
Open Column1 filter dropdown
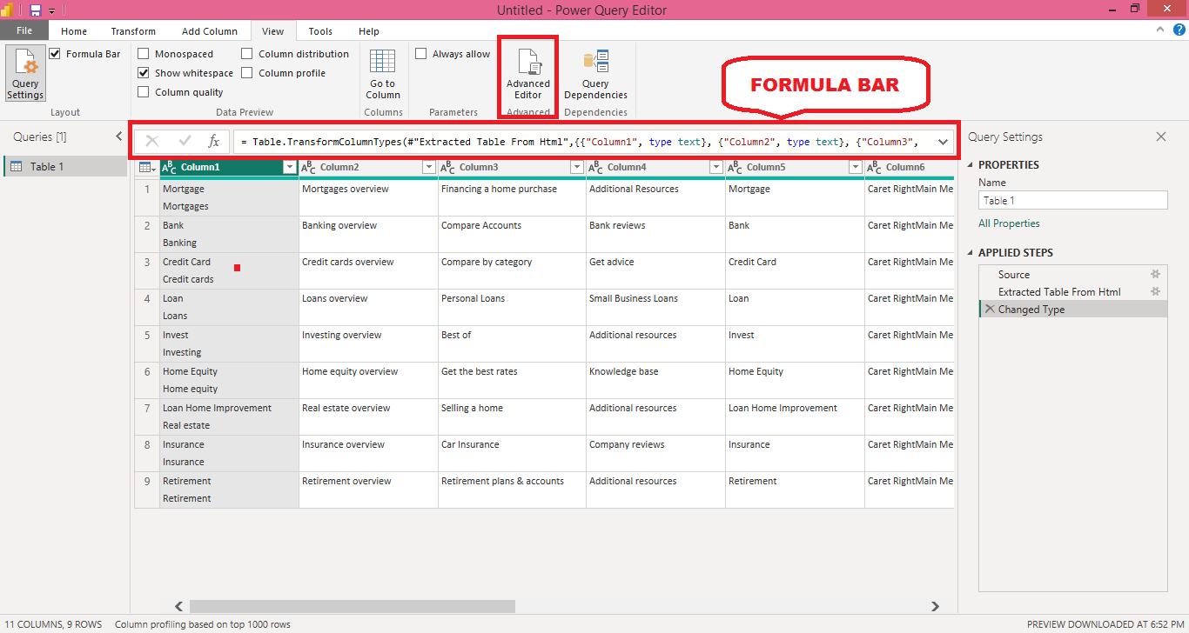[x=289, y=167]
